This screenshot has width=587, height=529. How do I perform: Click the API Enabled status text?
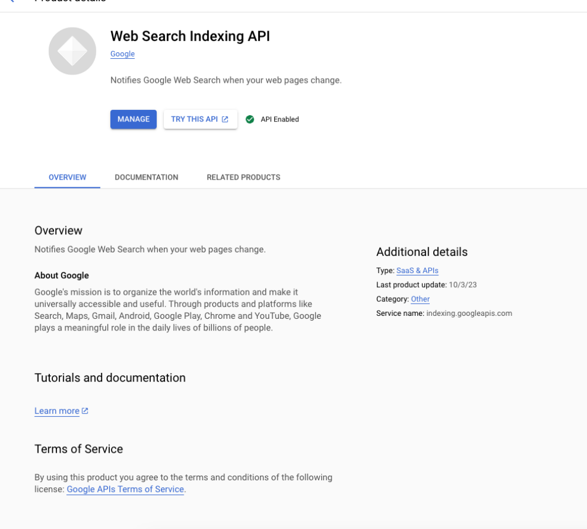[279, 119]
